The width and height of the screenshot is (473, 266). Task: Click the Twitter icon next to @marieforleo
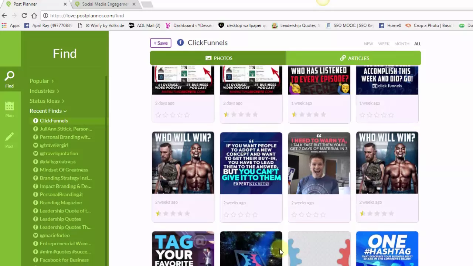(35, 235)
